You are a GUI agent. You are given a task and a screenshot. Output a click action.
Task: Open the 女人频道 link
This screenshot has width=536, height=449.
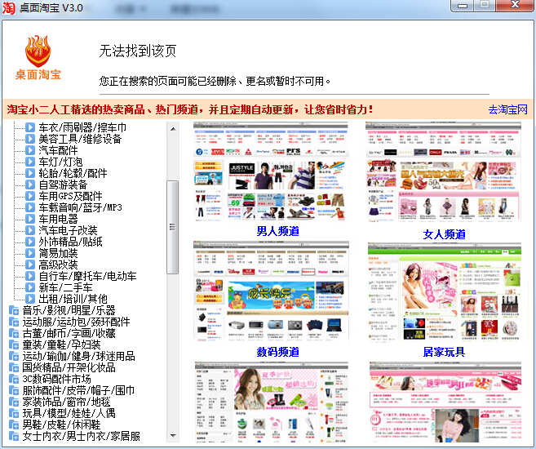pos(444,234)
